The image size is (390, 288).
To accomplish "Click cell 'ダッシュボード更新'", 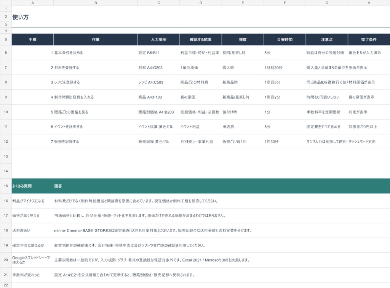I will pyautogui.click(x=369, y=142).
